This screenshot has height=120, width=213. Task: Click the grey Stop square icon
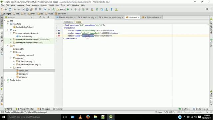87,9
